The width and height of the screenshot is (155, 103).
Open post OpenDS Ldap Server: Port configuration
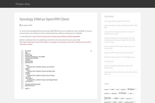coord(120,57)
